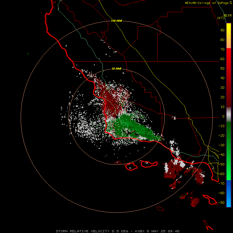Click the positive 60 scale value
The image size is (233, 233).
222,59
